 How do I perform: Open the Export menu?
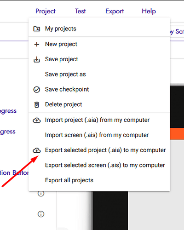pos(115,11)
